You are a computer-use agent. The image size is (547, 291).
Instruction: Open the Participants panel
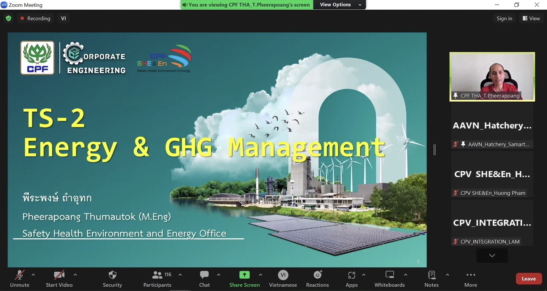[157, 275]
